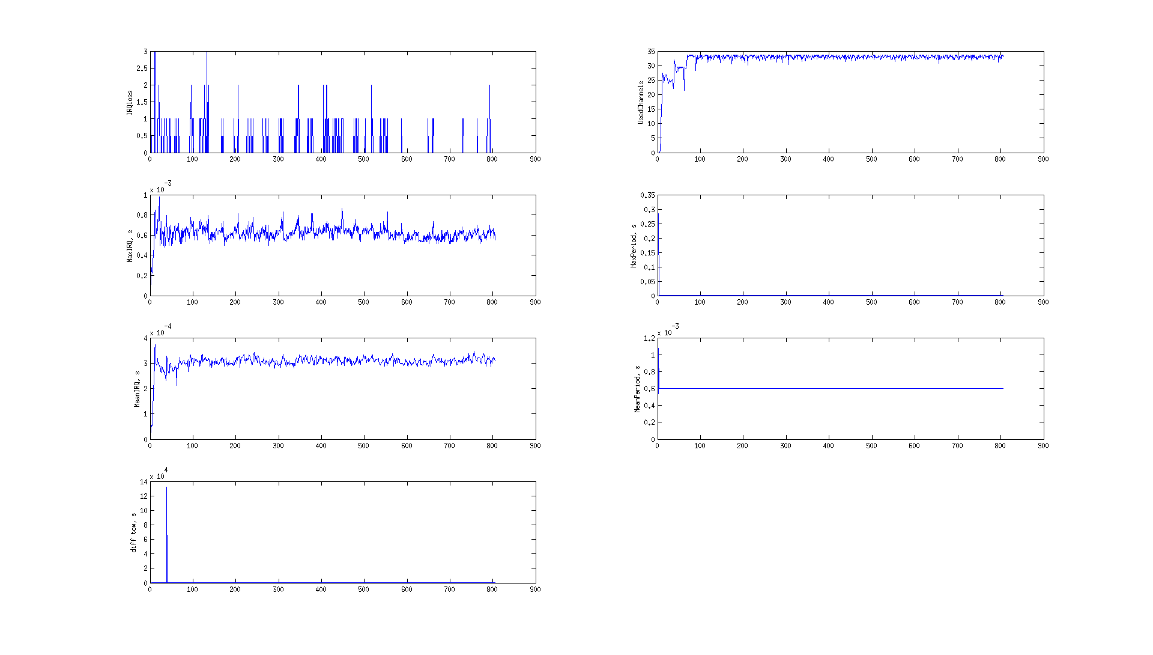Click the x10^-4 exponent above MeanIRQ plot

[x=160, y=331]
